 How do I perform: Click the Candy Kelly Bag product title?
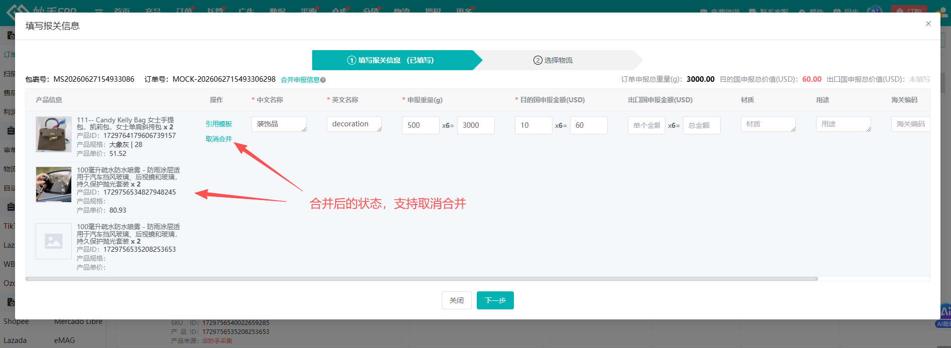125,123
